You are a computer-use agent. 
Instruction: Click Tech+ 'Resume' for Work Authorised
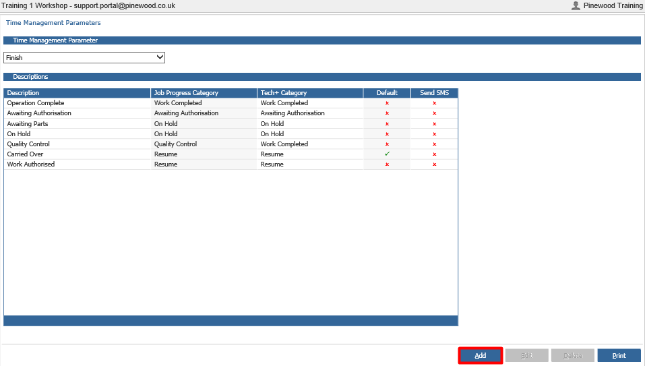(x=272, y=164)
